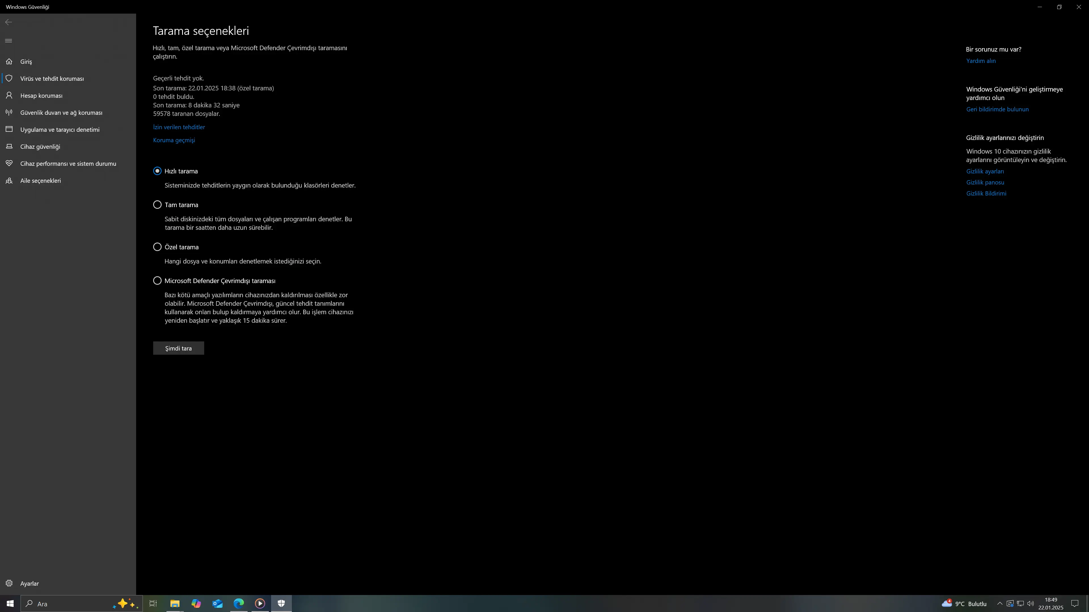Open Hesap koruması section
The image size is (1089, 612).
pos(68,95)
